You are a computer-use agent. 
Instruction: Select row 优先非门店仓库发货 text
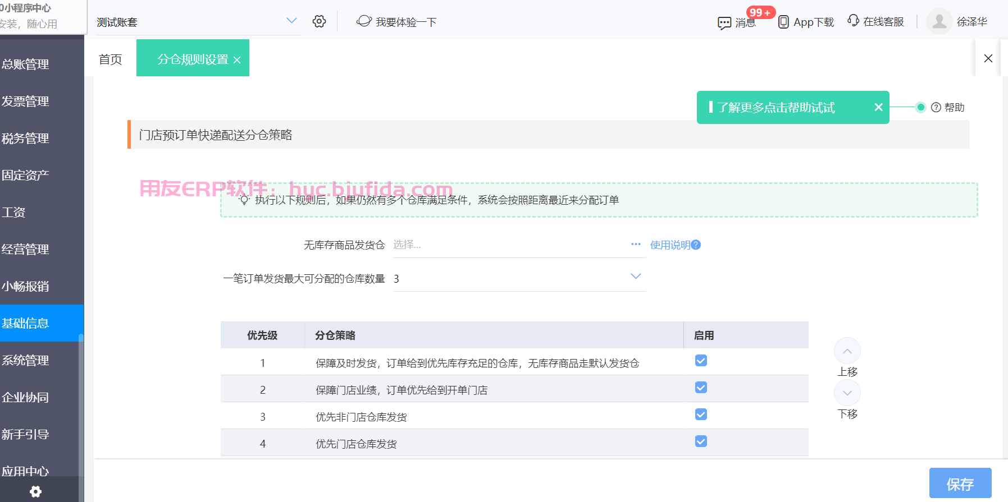(361, 417)
